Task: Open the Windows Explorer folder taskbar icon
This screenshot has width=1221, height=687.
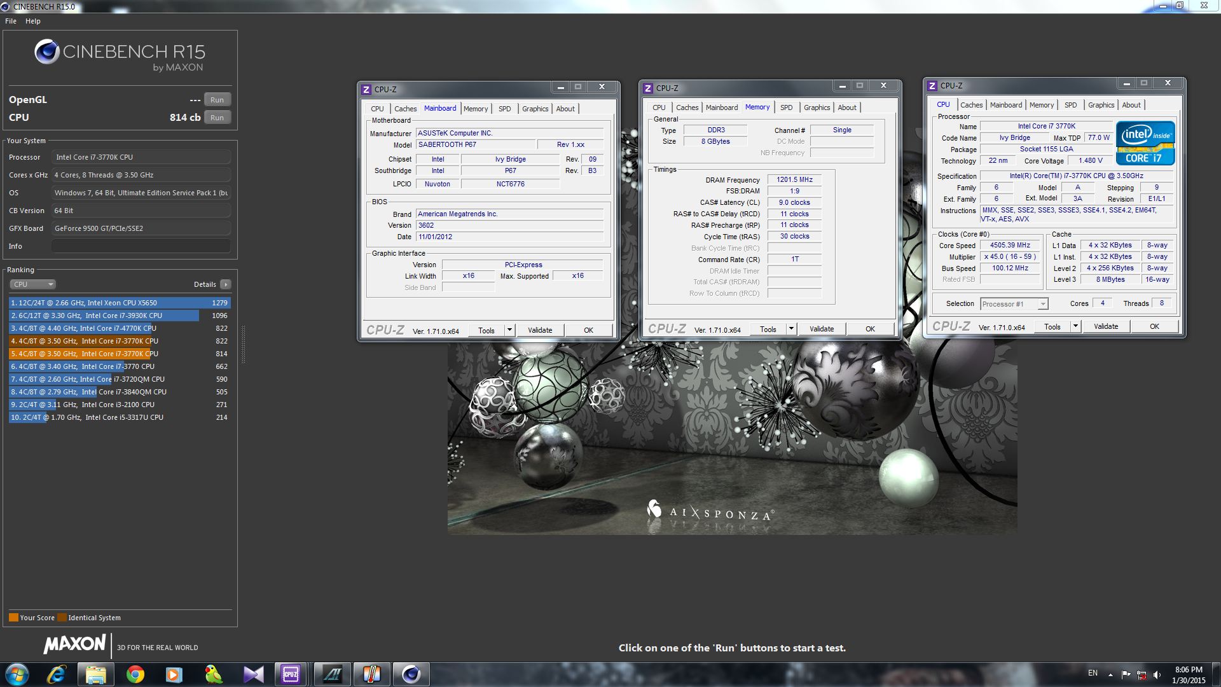Action: coord(95,674)
